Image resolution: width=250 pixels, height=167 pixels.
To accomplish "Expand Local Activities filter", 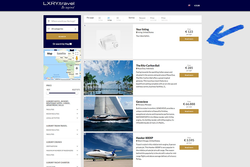I will point(62,118).
